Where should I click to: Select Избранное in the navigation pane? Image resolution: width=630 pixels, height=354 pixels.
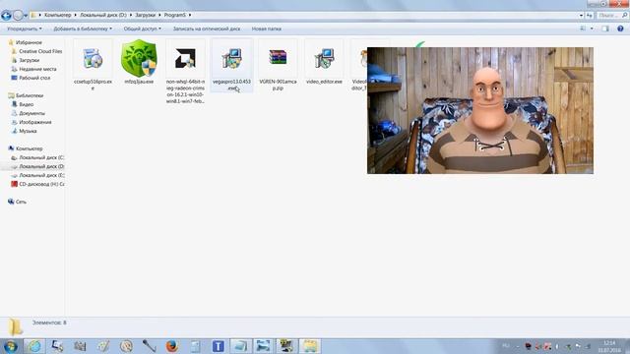coord(29,42)
